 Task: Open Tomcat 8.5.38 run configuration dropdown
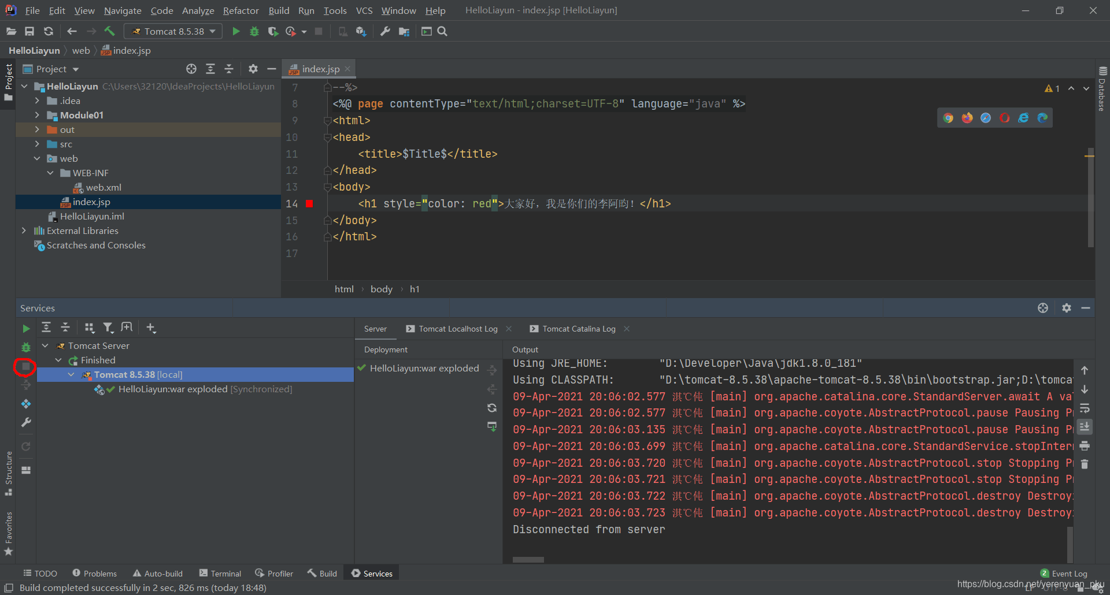174,31
